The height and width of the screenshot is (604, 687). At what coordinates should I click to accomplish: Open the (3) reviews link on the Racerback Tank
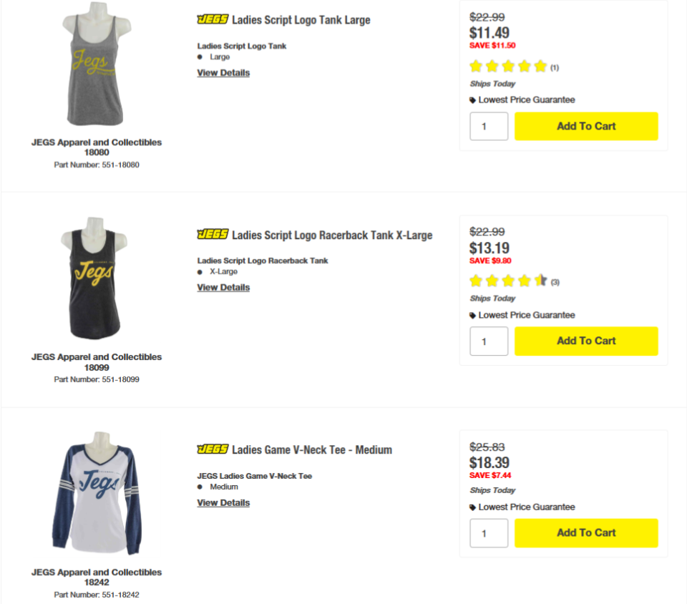554,282
